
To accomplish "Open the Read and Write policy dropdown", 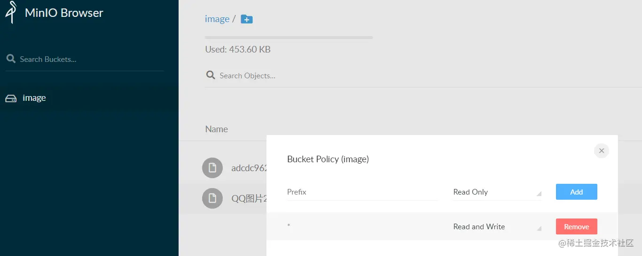I will [497, 226].
